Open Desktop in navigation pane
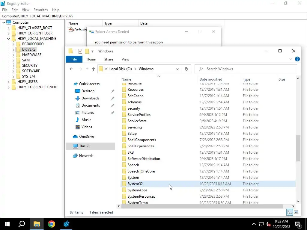Image resolution: width=307 pixels, height=230 pixels. click(x=88, y=91)
